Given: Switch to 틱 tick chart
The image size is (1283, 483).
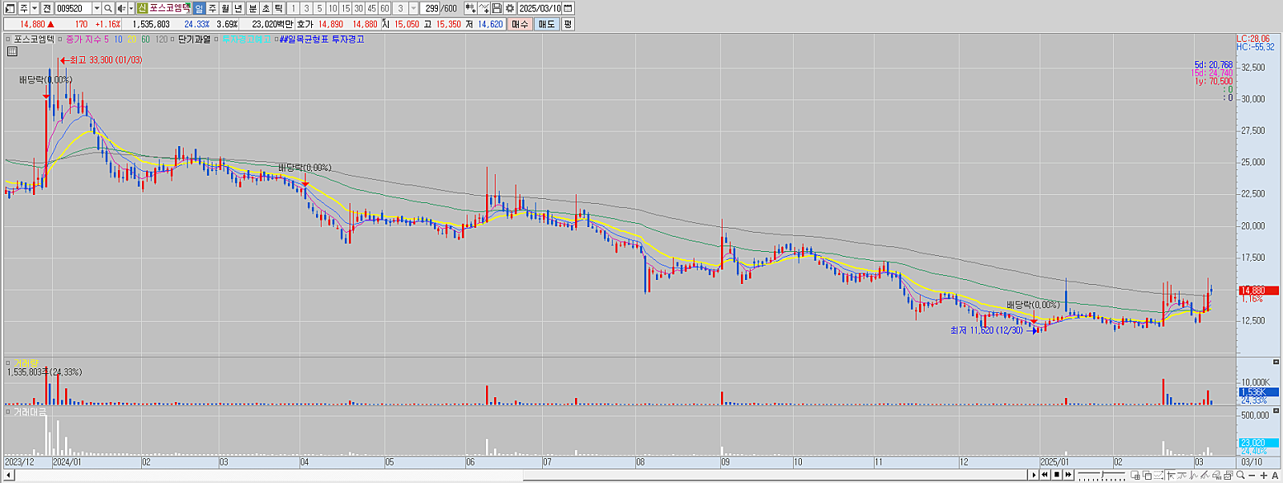Looking at the screenshot, I should [278, 8].
